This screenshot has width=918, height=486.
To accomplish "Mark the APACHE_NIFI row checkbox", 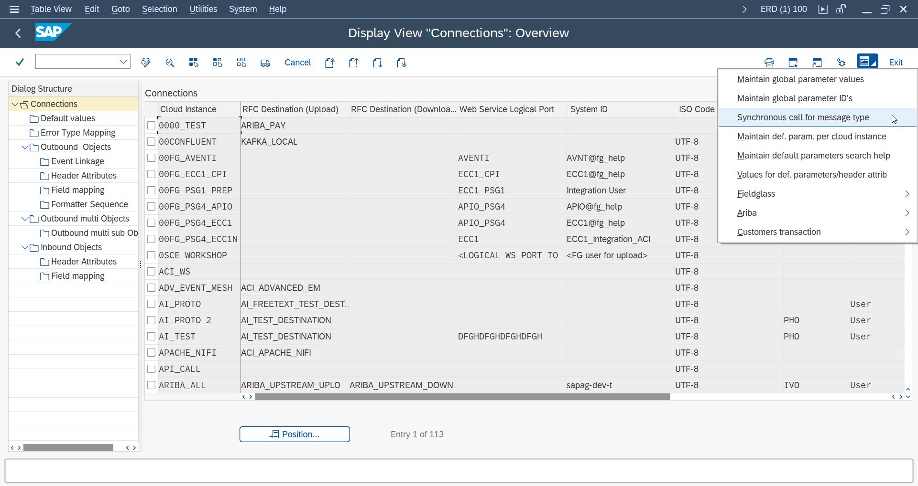I will (x=152, y=352).
